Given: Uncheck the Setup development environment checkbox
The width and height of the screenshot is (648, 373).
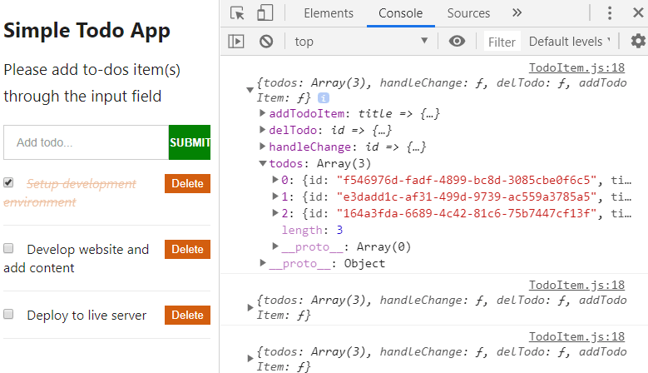Looking at the screenshot, I should coord(8,182).
